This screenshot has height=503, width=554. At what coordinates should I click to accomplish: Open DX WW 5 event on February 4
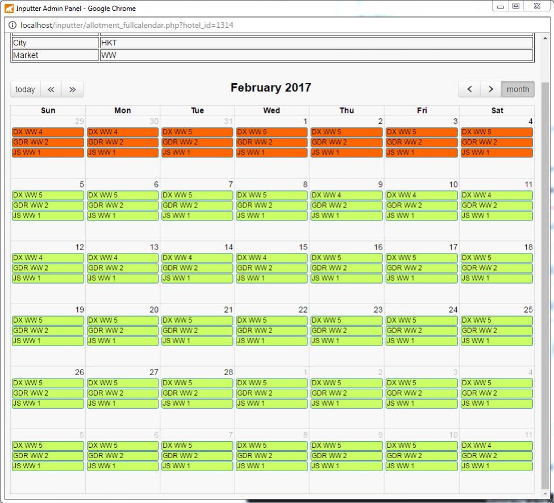coord(497,132)
